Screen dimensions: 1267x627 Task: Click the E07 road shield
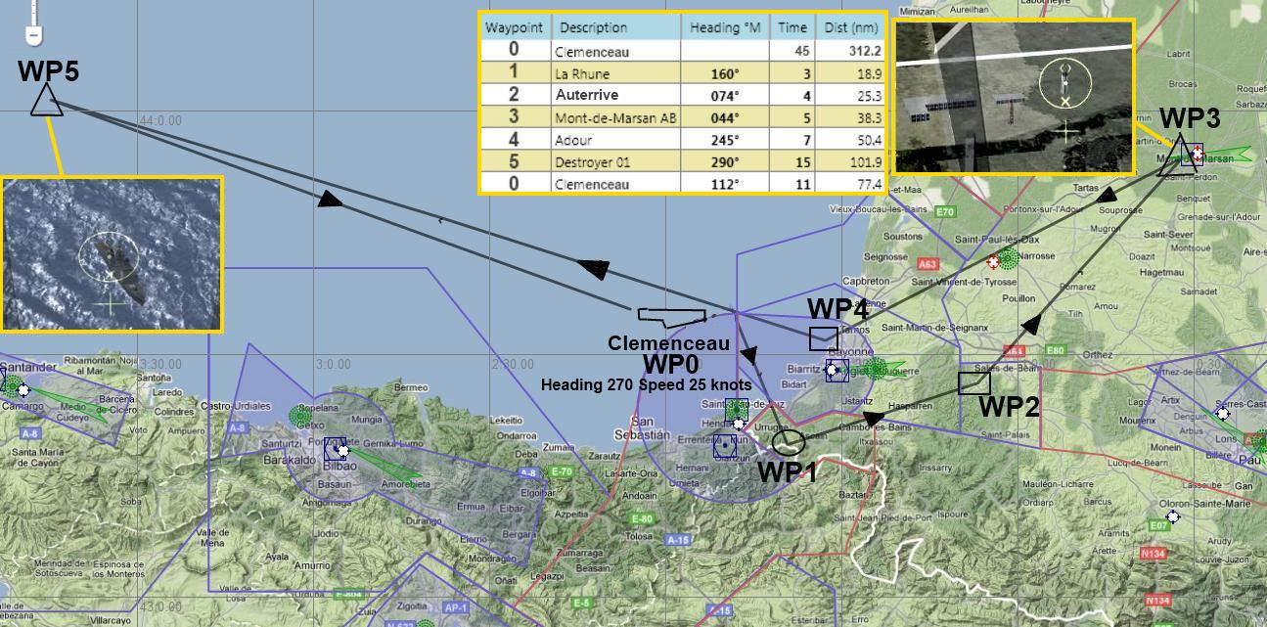point(1158,525)
